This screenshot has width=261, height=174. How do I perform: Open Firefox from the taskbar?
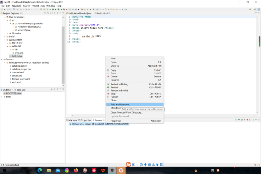point(76,170)
